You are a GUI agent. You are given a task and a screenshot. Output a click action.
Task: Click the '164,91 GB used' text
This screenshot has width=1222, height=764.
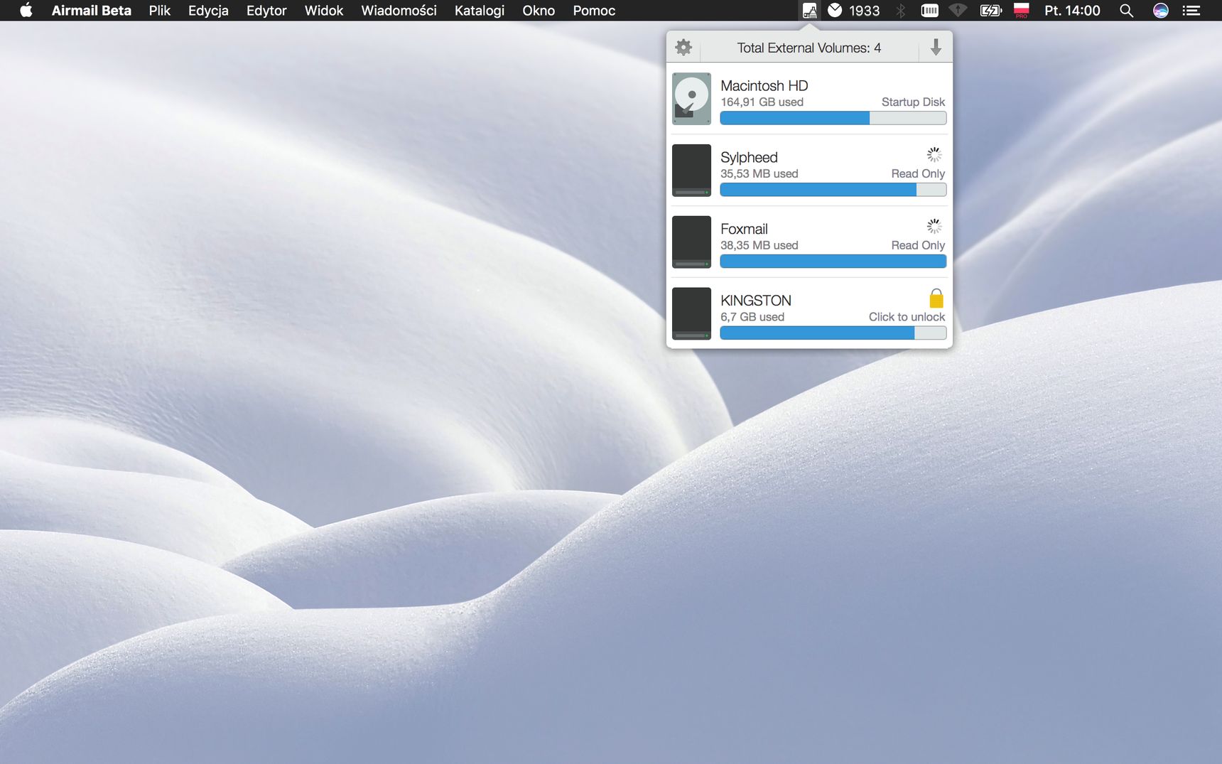pos(762,102)
